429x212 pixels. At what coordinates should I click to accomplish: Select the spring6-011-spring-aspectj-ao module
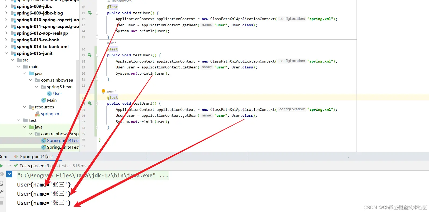(x=48, y=27)
